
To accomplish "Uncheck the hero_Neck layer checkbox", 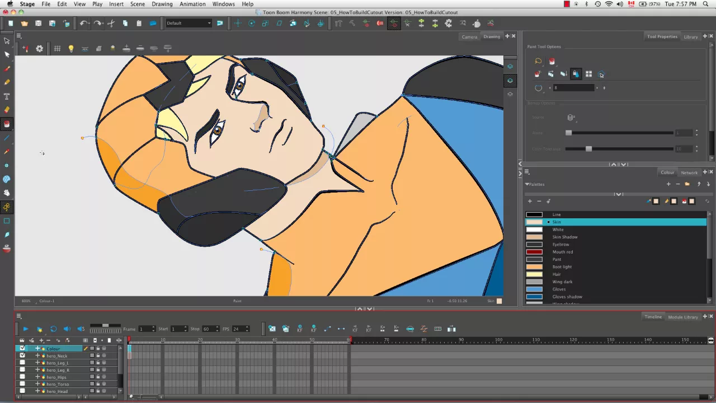I will click(x=22, y=355).
